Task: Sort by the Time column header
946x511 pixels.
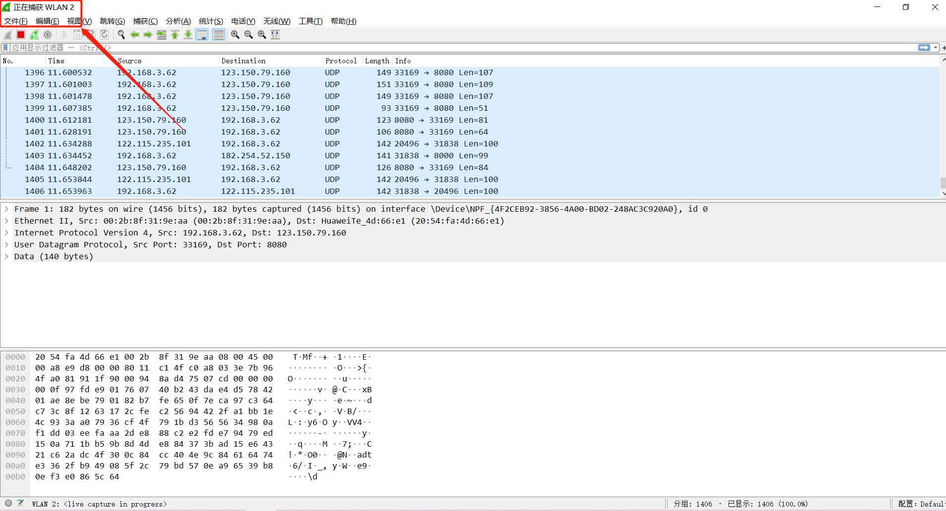Action: 80,61
